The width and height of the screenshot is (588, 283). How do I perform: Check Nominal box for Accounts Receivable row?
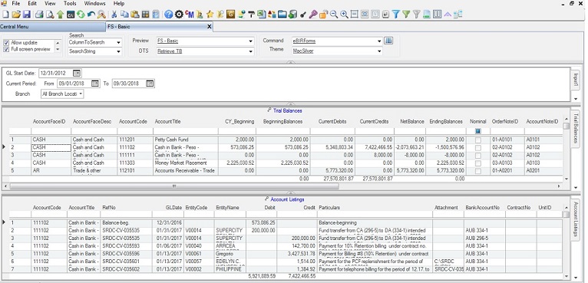point(477,171)
